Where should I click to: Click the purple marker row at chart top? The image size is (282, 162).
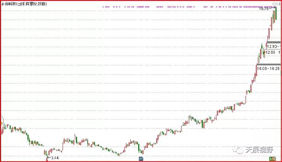(x=189, y=7)
